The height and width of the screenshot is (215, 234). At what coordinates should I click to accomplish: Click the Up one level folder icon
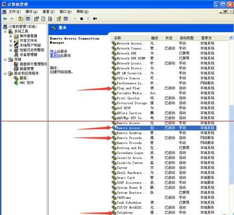pos(21,19)
